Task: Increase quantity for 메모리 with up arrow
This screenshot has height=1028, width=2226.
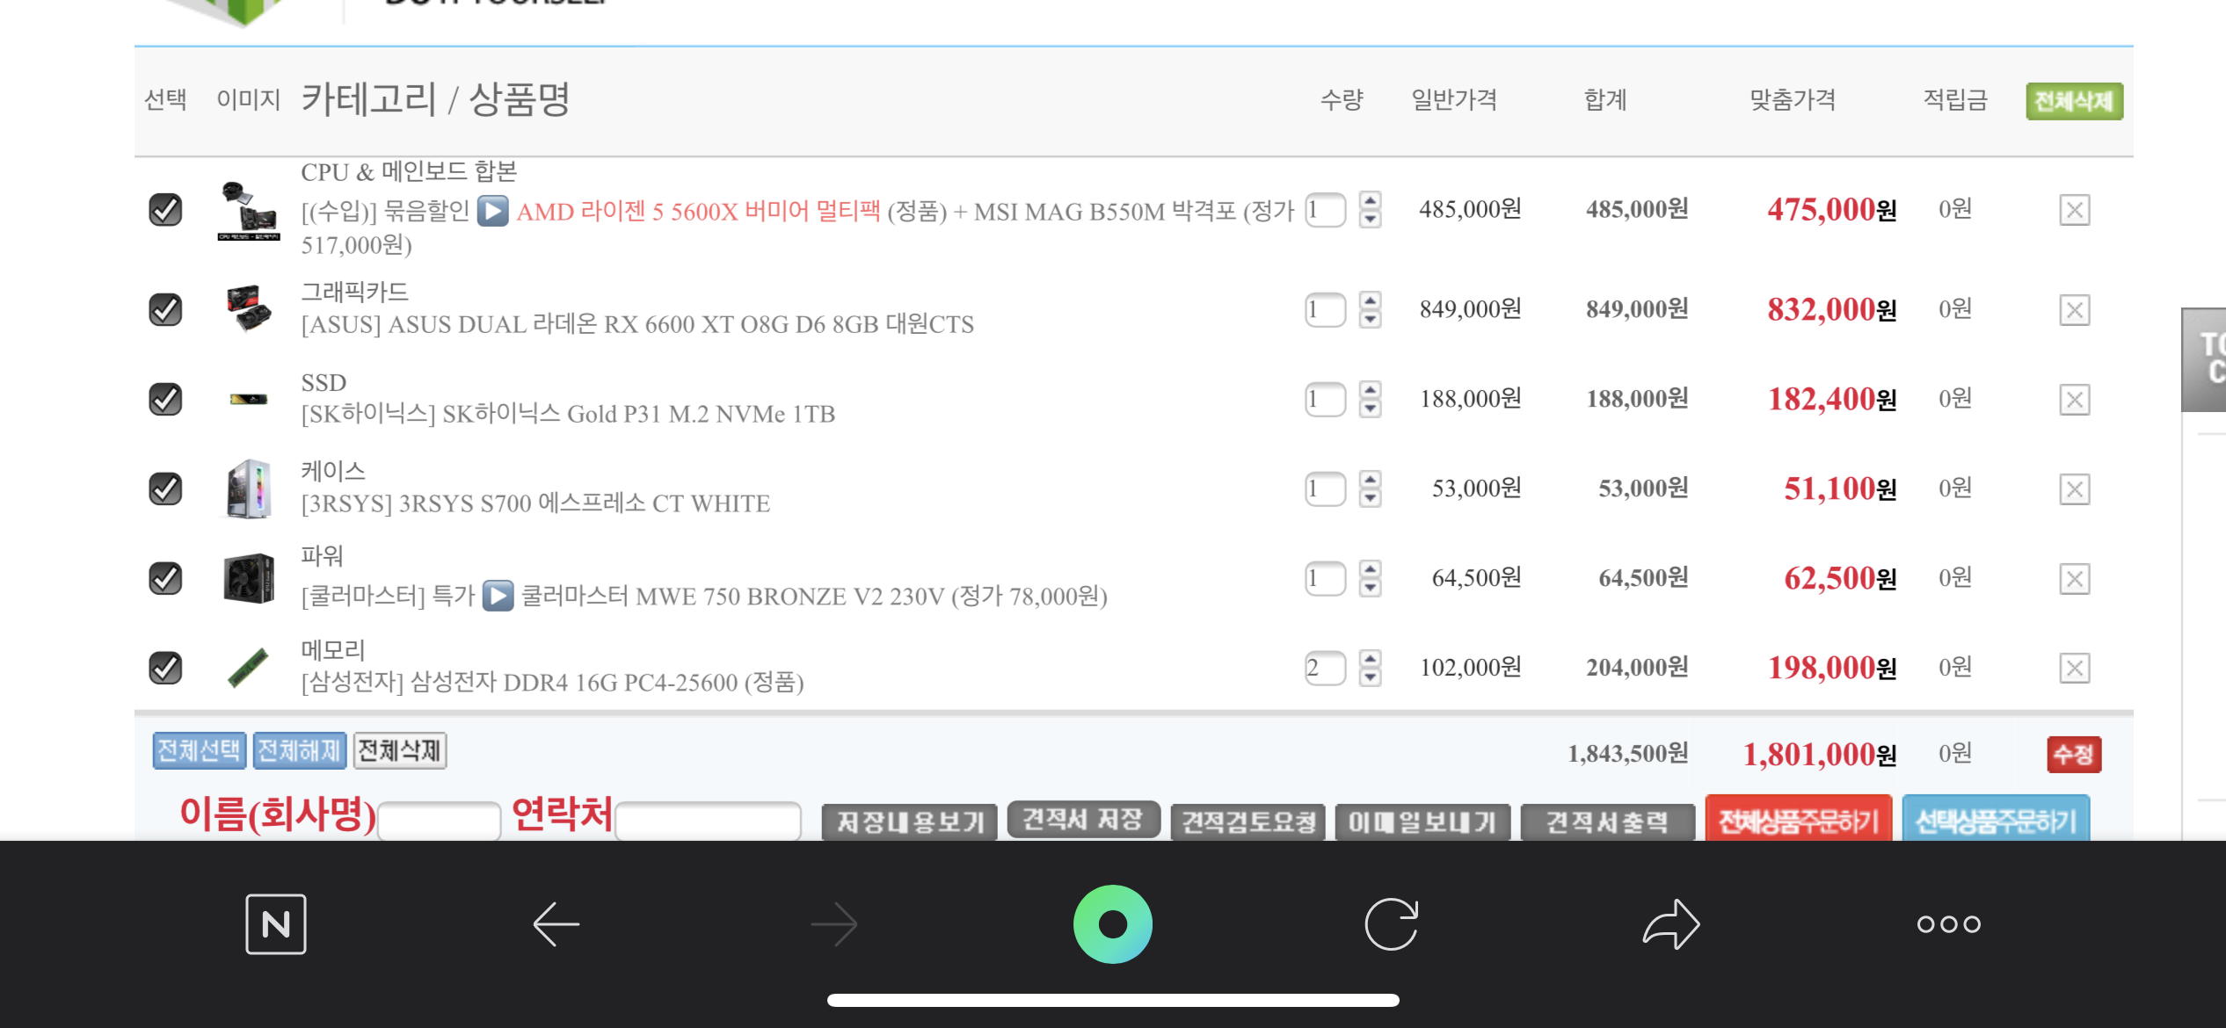Action: [x=1370, y=658]
